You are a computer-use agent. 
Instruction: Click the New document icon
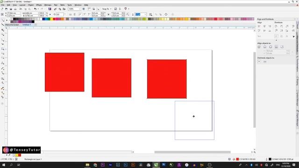[x=2, y=9]
